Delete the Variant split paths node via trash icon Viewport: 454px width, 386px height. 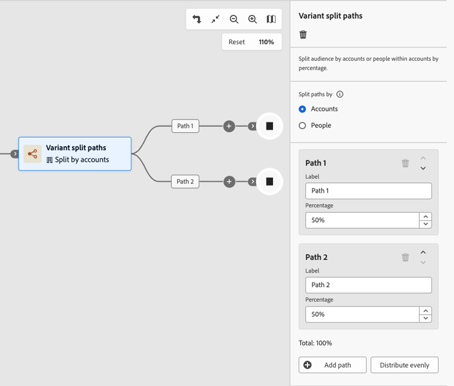(303, 35)
